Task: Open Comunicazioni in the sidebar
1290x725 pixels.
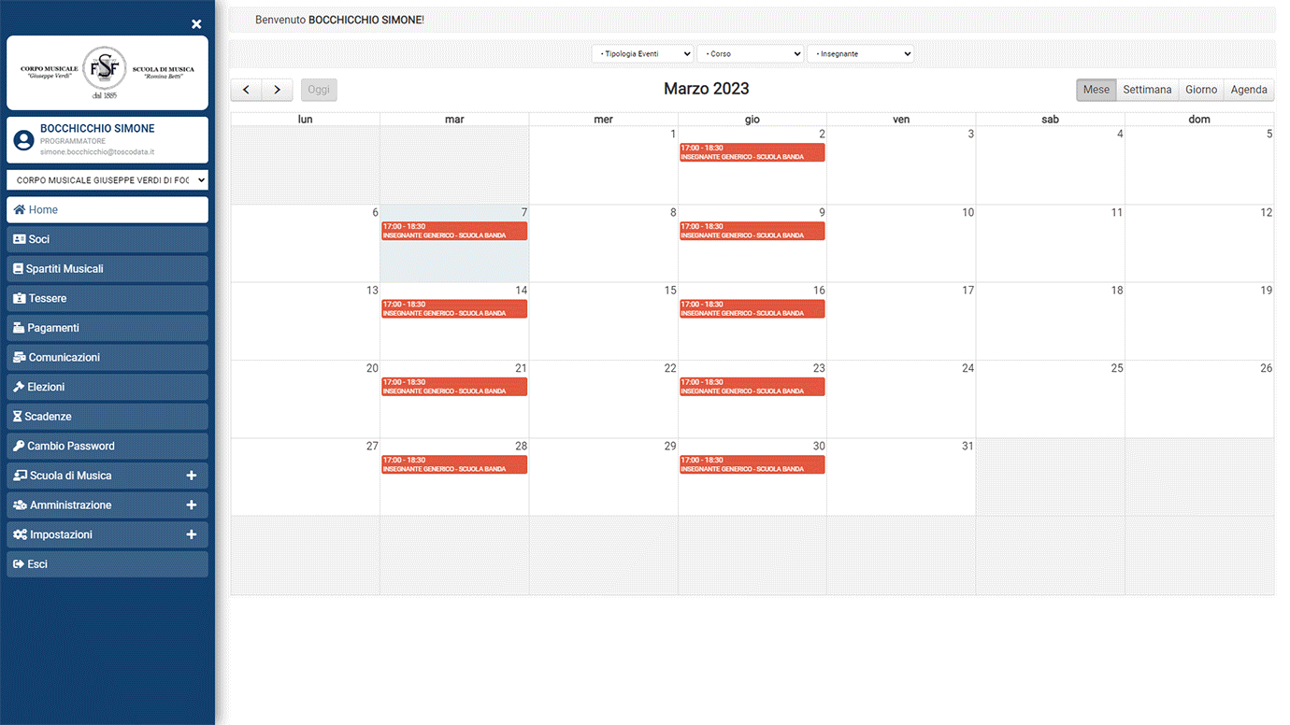Action: point(107,358)
